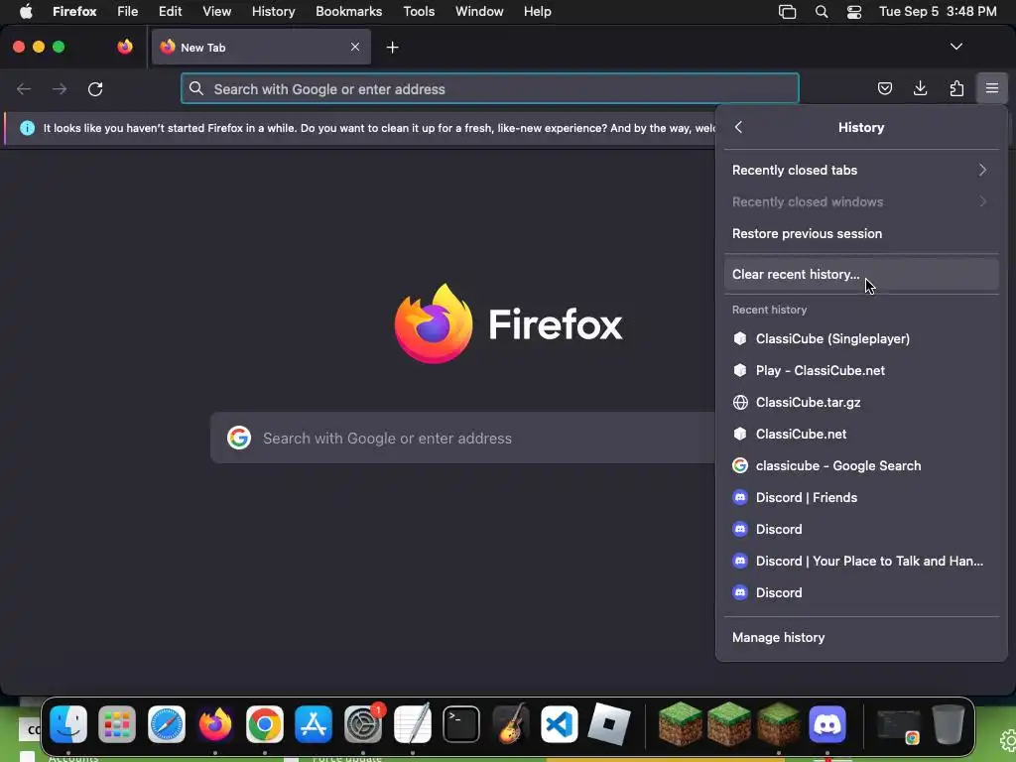The width and height of the screenshot is (1016, 762).
Task: Open TextEdit from the Dock
Action: click(x=412, y=723)
